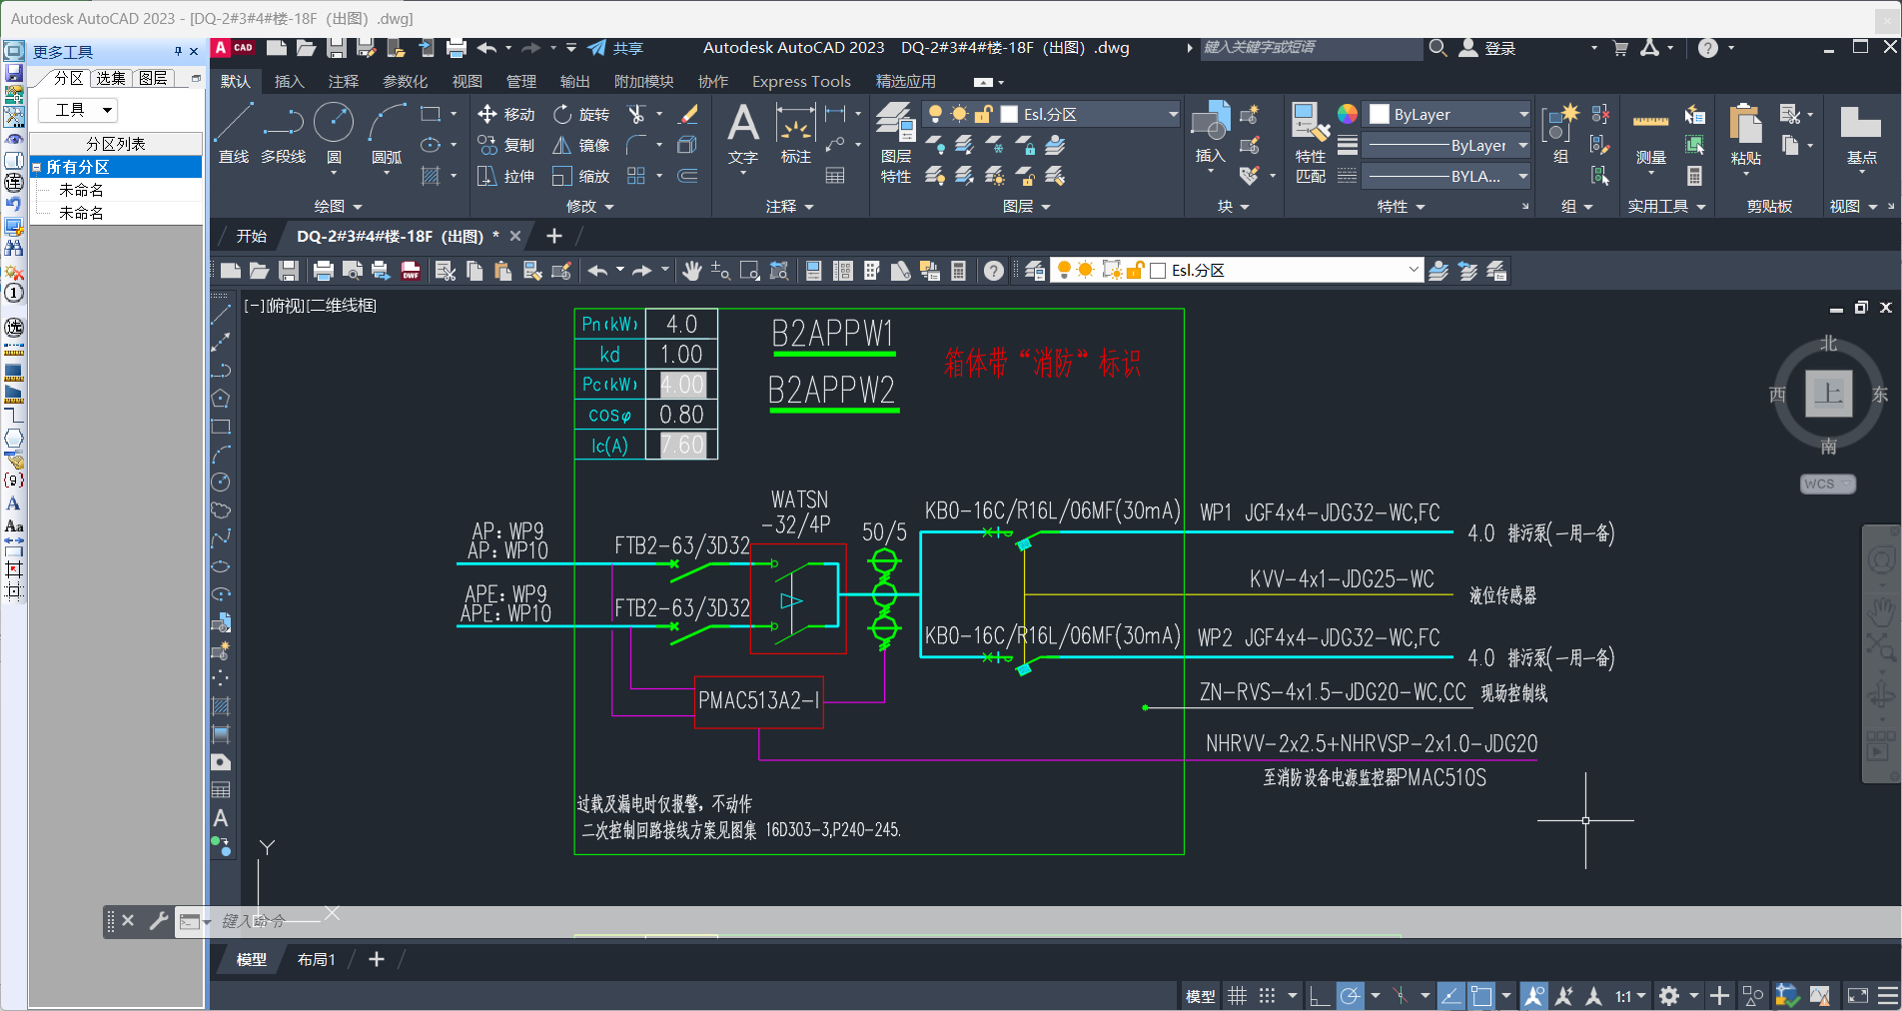This screenshot has width=1902, height=1011.
Task: Toggle grid display in status bar
Action: coord(1238,996)
